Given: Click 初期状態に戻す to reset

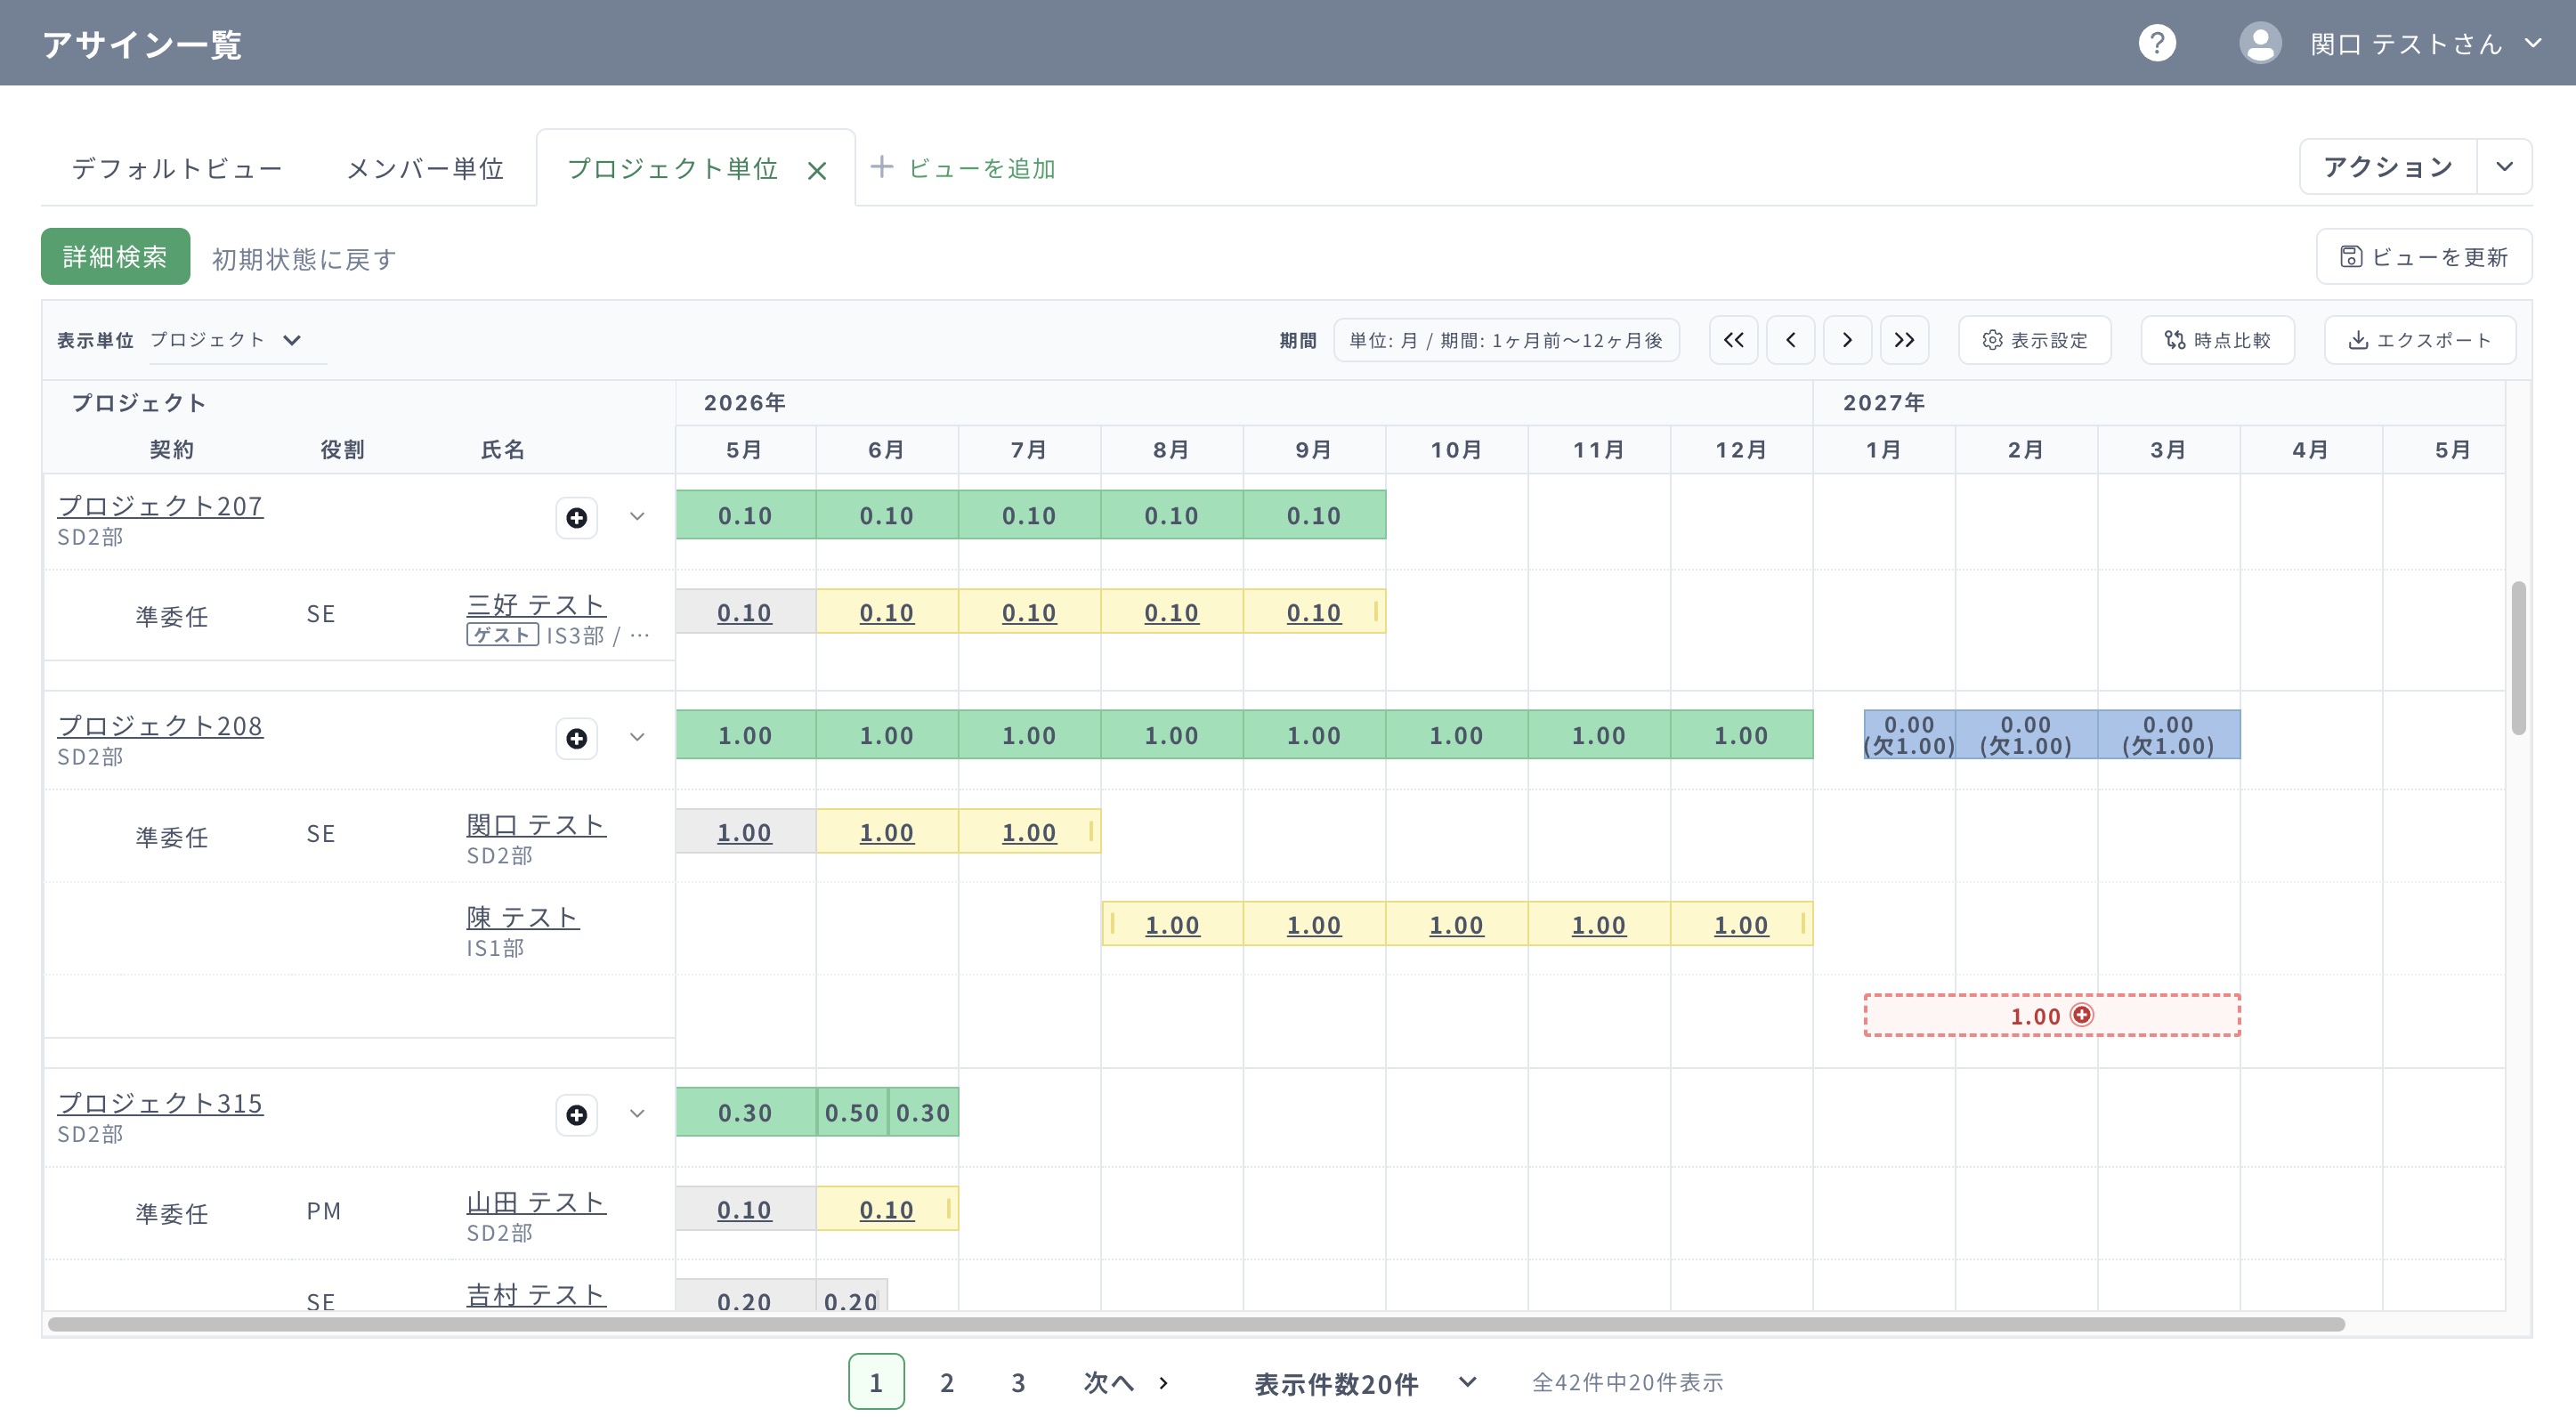Looking at the screenshot, I should 304,259.
